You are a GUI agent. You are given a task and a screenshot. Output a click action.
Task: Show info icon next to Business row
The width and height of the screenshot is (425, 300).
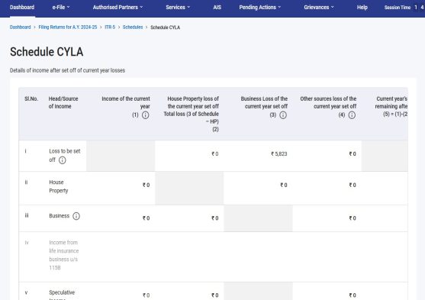tap(76, 216)
